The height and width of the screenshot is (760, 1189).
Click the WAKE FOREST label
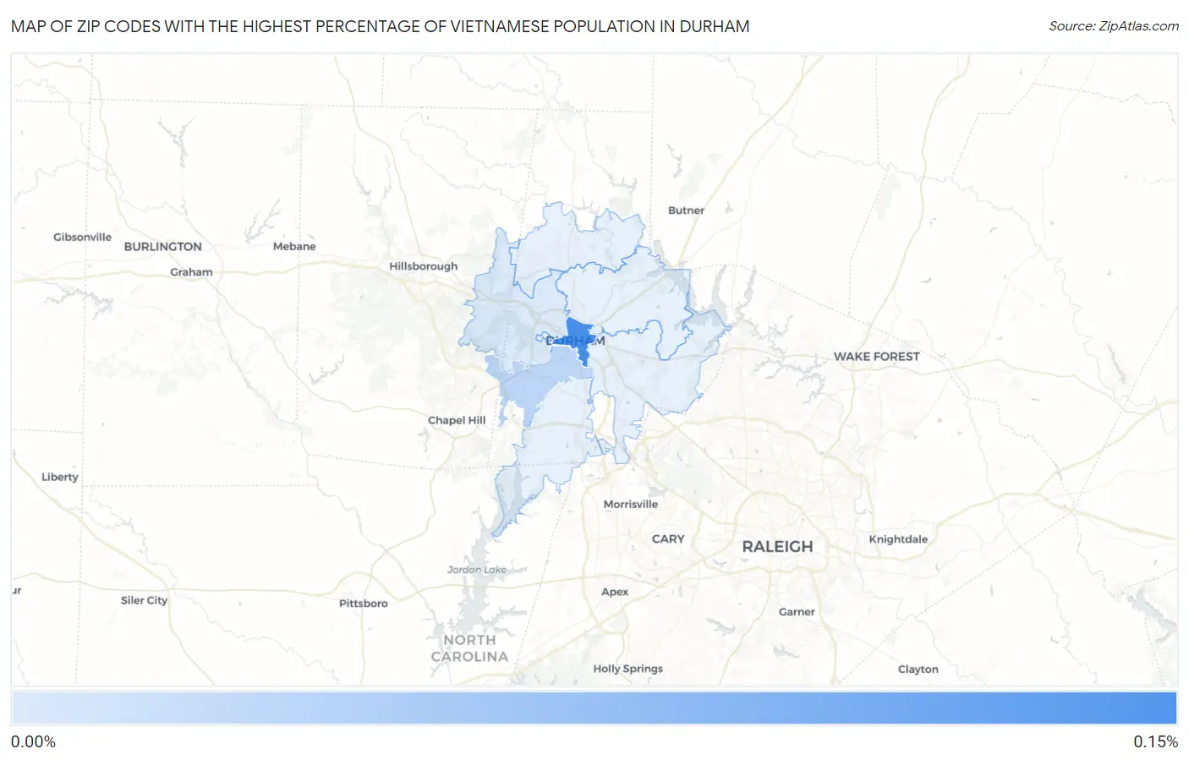coord(876,357)
